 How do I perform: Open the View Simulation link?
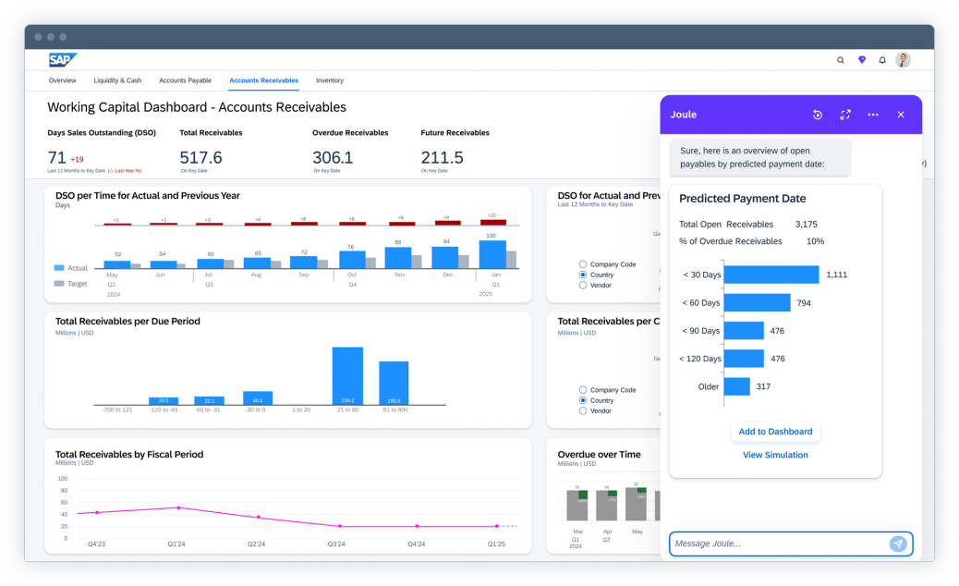pyautogui.click(x=775, y=455)
